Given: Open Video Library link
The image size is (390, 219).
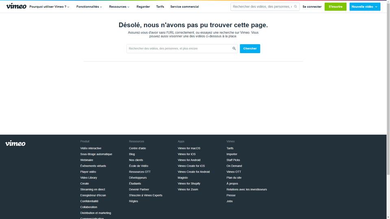Looking at the screenshot, I should (x=89, y=178).
